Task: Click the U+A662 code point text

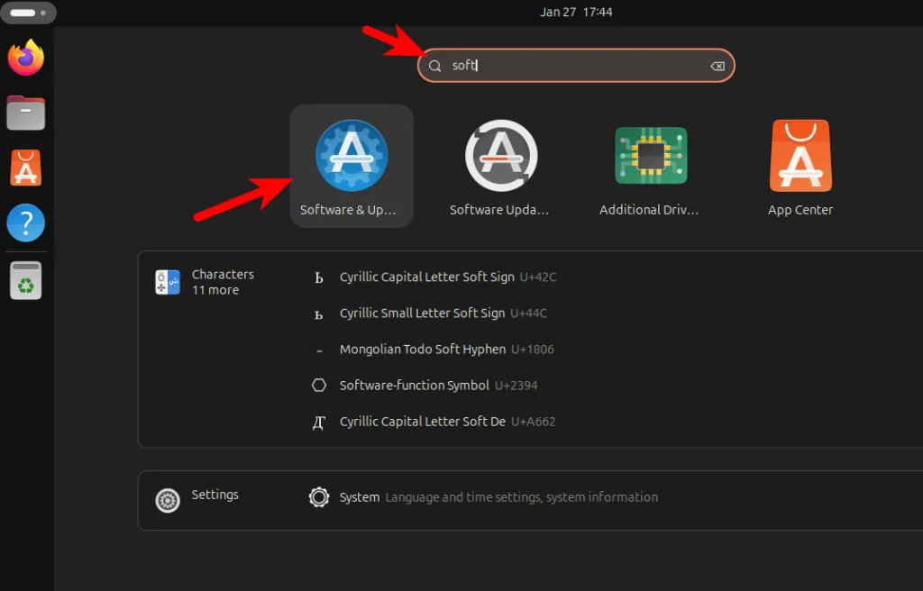Action: pos(534,422)
